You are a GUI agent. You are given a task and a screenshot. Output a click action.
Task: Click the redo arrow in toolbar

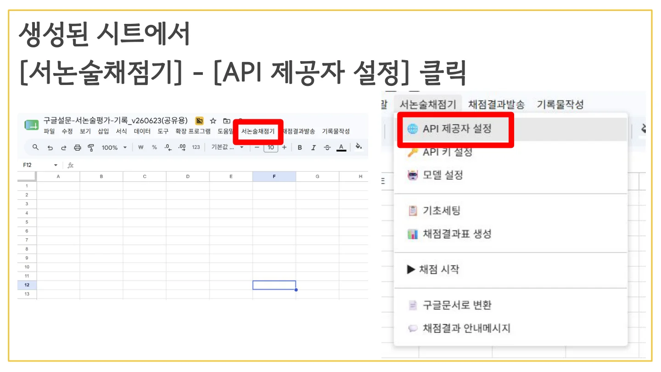pos(64,147)
